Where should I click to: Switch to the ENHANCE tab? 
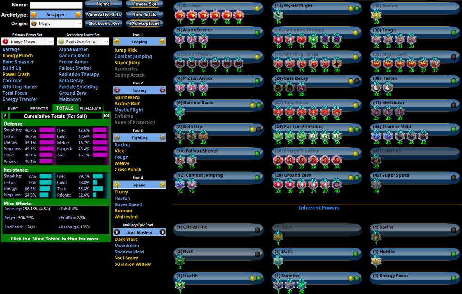(90, 108)
